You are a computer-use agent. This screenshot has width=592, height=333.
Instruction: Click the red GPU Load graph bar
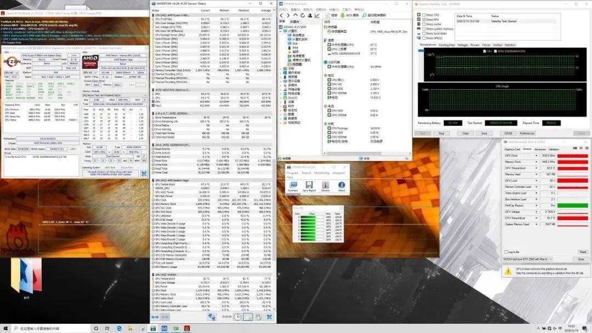click(573, 180)
